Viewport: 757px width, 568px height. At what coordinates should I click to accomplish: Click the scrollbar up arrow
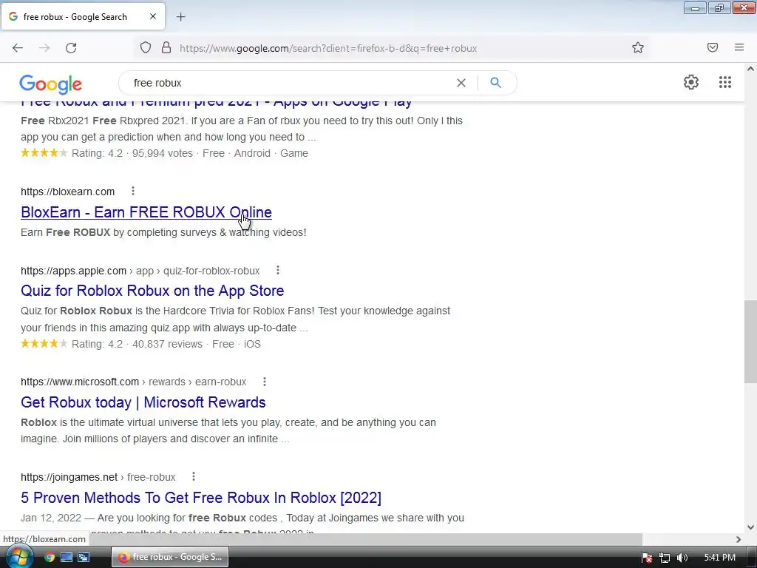tap(750, 69)
